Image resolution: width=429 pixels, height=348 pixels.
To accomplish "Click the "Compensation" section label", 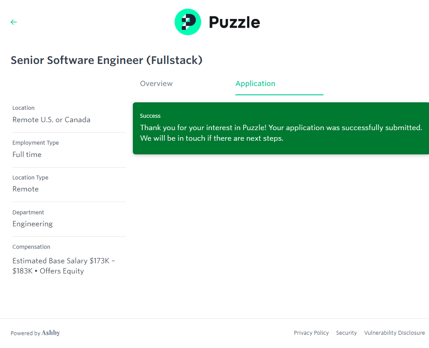I will [31, 247].
